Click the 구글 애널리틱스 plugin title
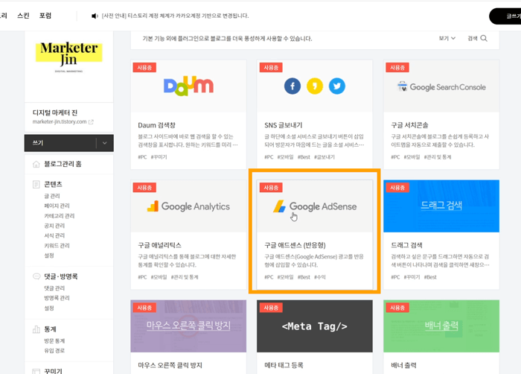 160,245
